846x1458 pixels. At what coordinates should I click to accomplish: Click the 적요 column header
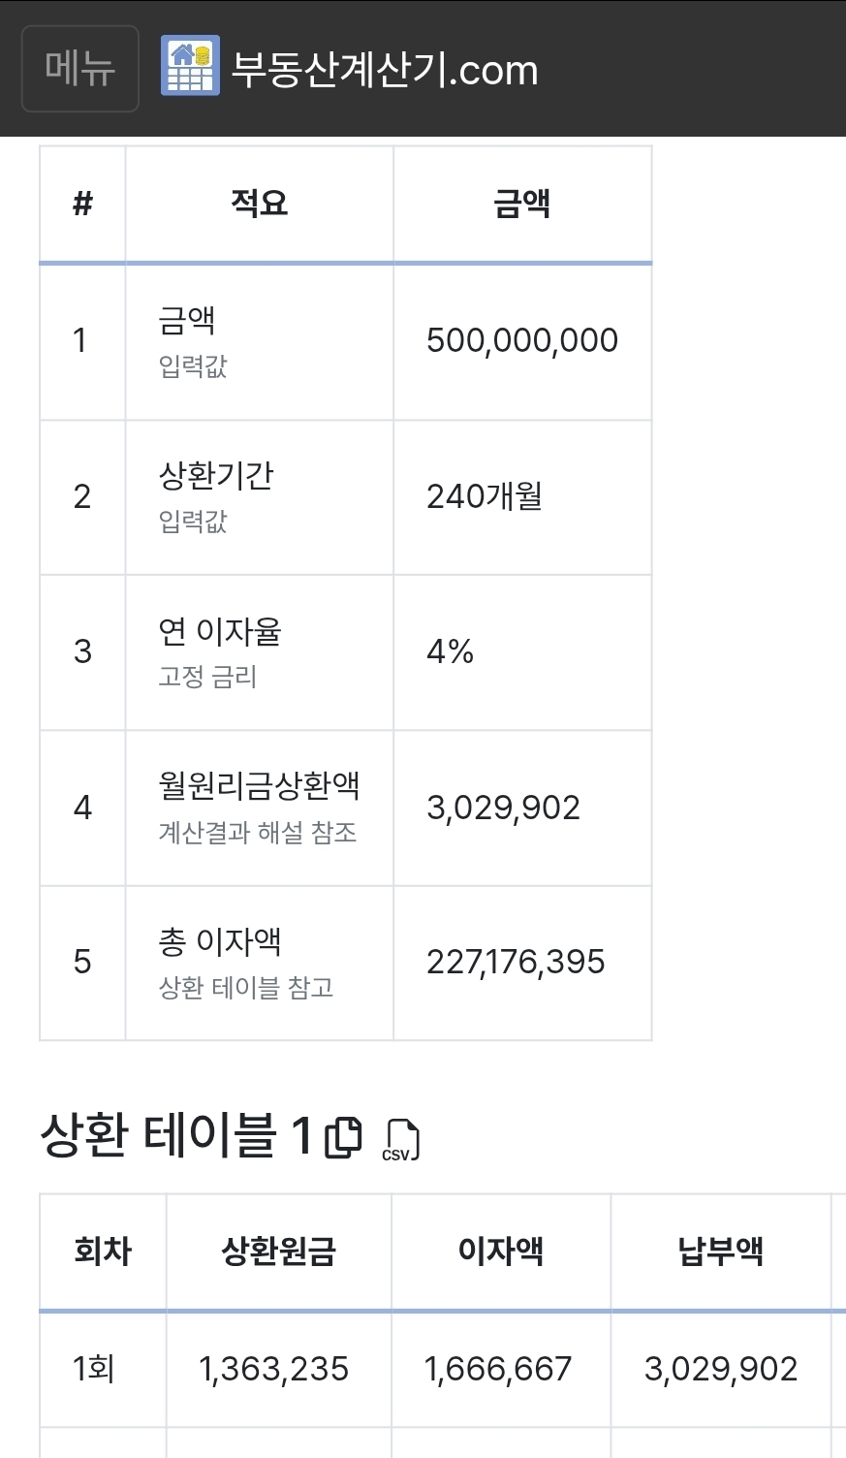pos(259,204)
